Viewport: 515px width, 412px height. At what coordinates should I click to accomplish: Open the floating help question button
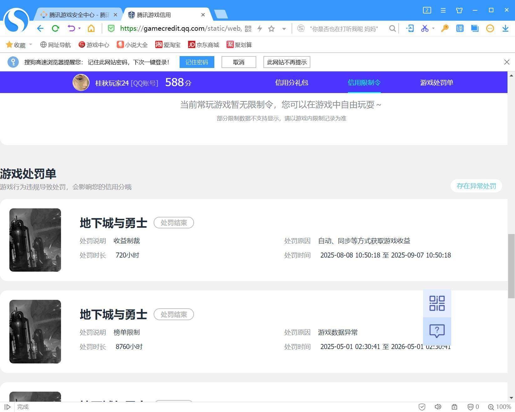click(x=437, y=331)
